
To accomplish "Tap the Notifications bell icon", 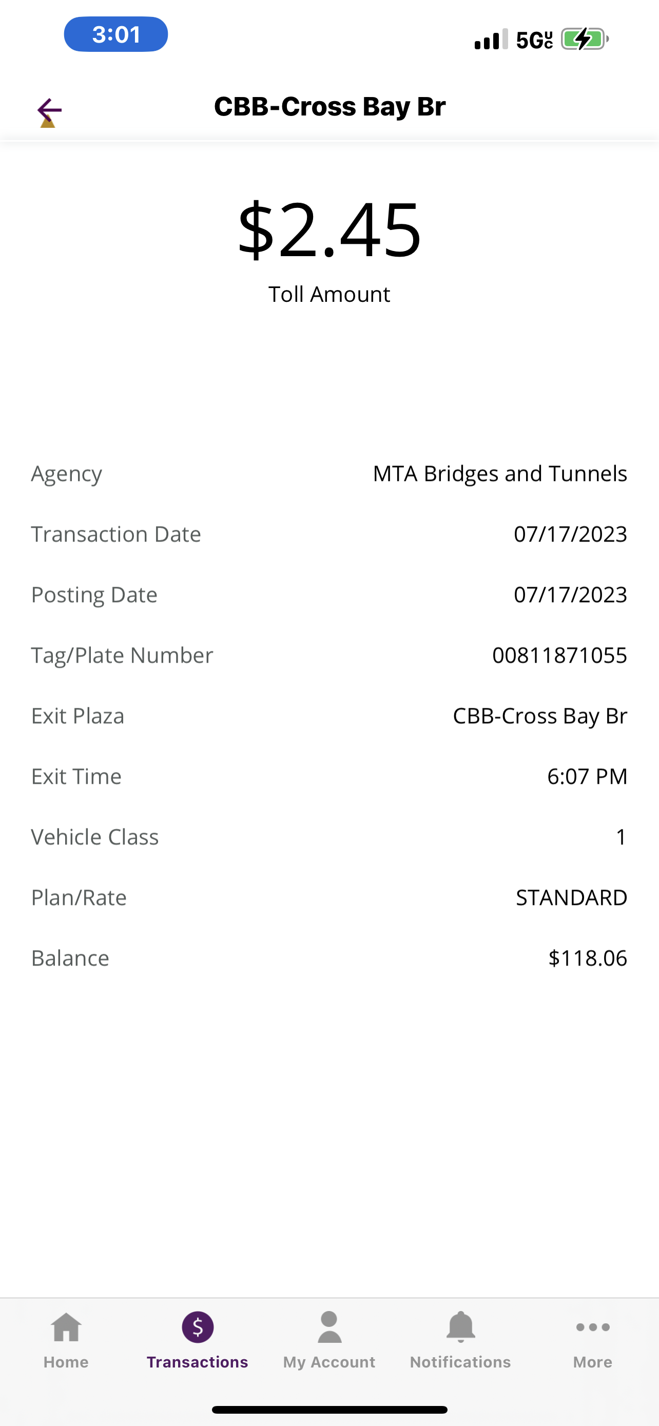I will (460, 1327).
